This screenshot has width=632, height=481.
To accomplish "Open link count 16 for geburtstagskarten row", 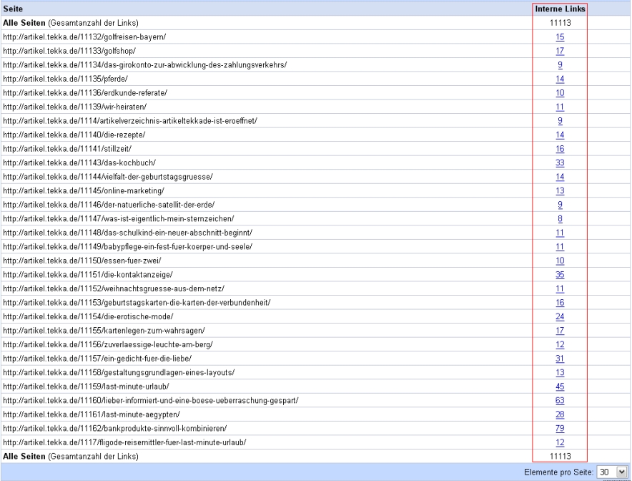I will point(560,303).
